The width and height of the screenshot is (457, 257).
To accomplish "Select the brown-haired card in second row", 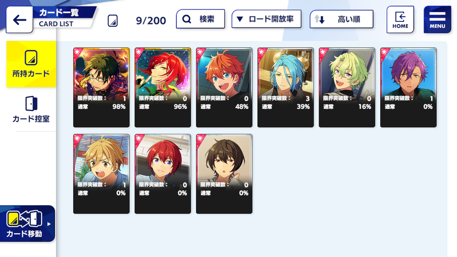I will (224, 174).
